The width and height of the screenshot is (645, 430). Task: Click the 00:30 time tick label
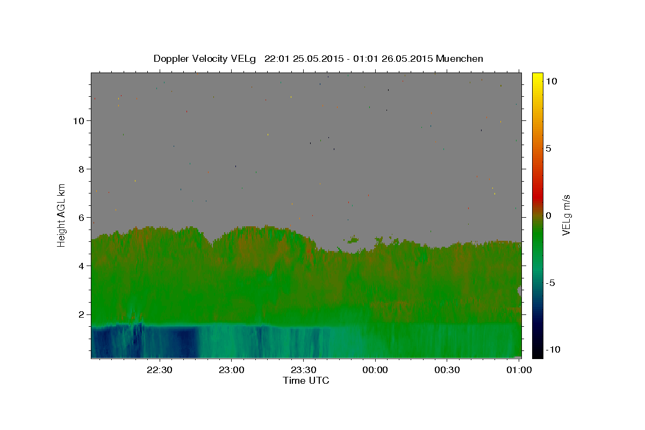point(447,370)
